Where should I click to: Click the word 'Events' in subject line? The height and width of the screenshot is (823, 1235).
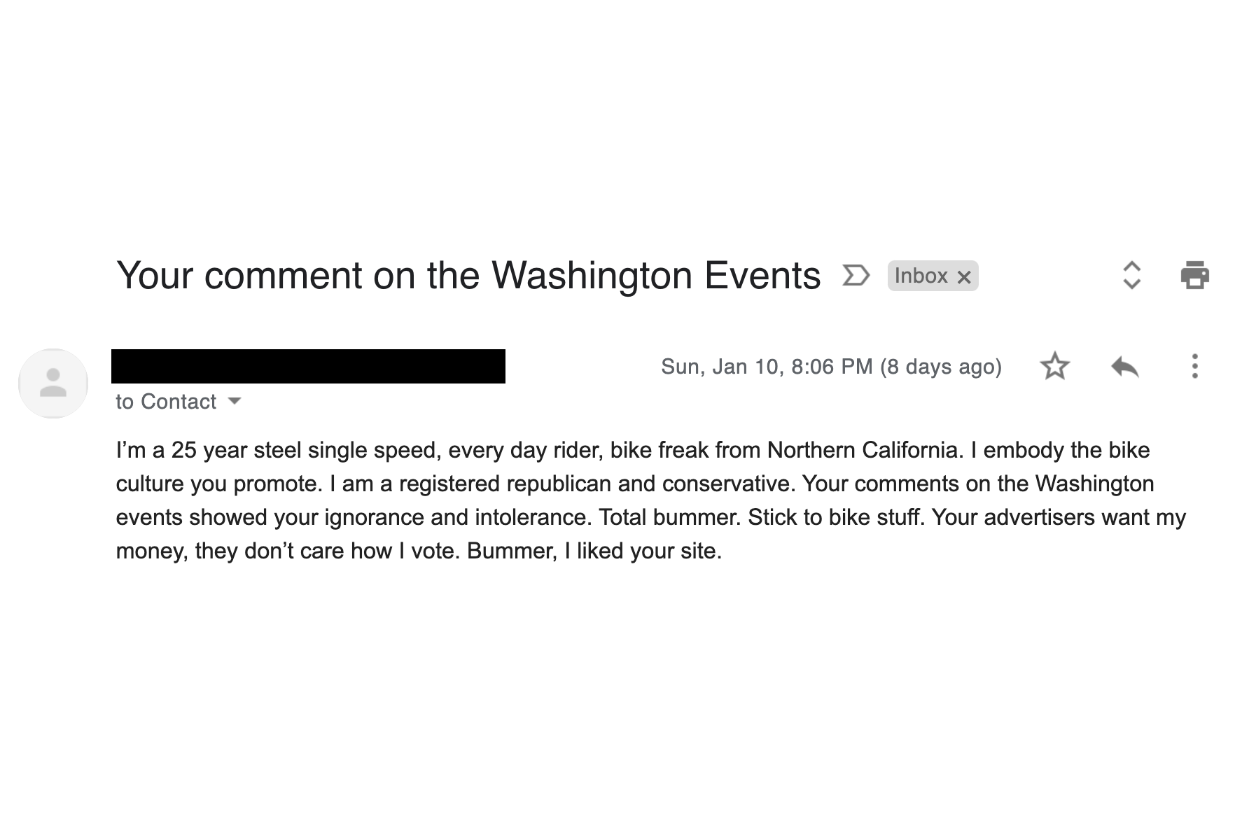[762, 275]
